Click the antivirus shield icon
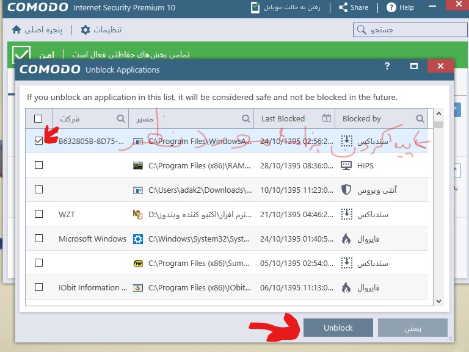Image resolution: width=469 pixels, height=352 pixels. point(346,190)
